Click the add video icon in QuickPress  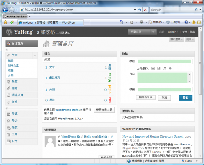point(159,68)
